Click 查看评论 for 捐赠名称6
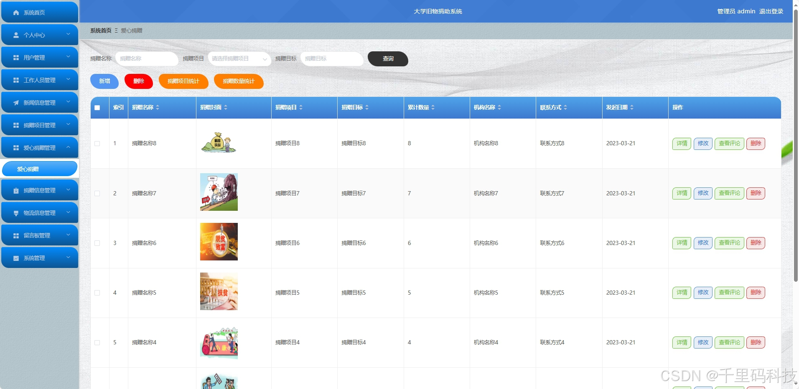The width and height of the screenshot is (799, 389). (729, 243)
